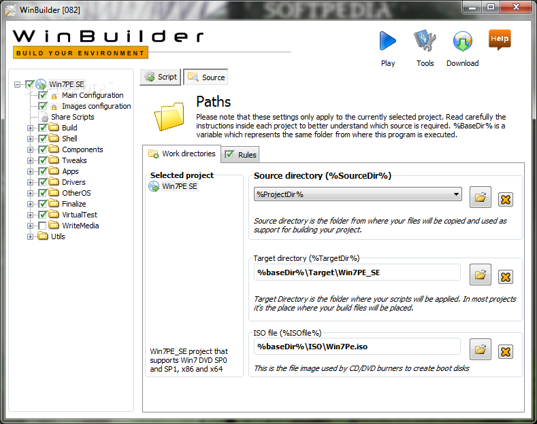This screenshot has height=424, width=537.
Task: Click the Selected project Win7PE SE icon
Action: [154, 186]
